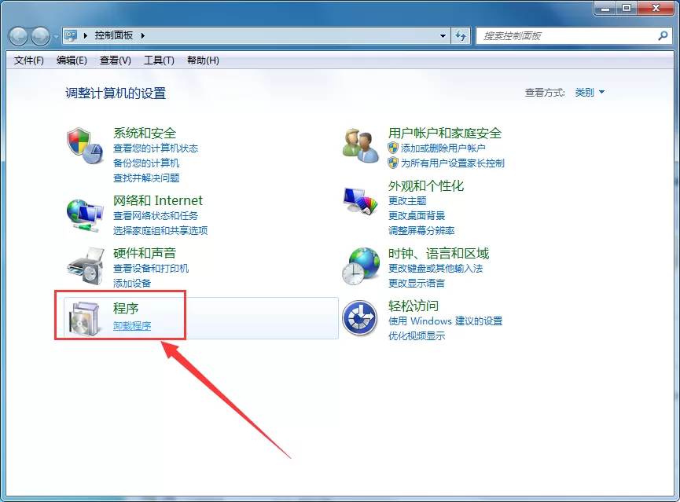Viewport: 680px width, 502px height.
Task: Click the search magnifier icon
Action: 663,36
